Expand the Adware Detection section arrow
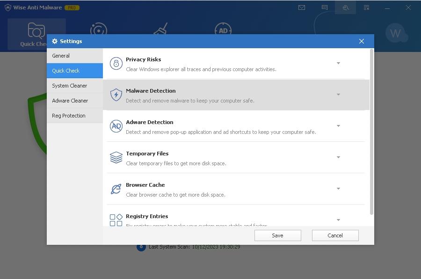The image size is (421, 279). pos(338,126)
